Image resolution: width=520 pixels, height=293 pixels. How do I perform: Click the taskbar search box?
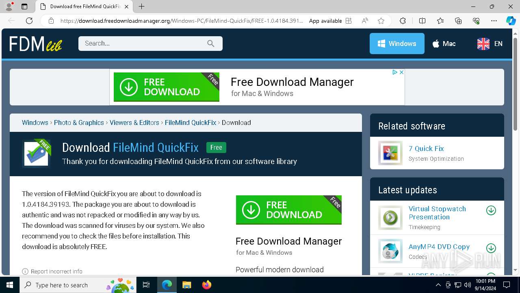[x=78, y=285]
